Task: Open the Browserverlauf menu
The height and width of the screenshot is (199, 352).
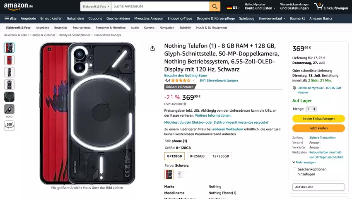Action: coord(272,19)
